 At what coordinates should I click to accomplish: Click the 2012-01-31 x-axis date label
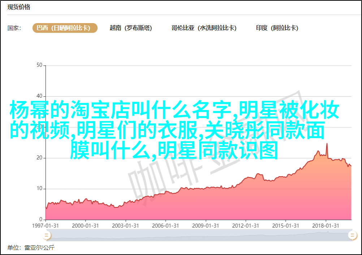tap(246, 226)
